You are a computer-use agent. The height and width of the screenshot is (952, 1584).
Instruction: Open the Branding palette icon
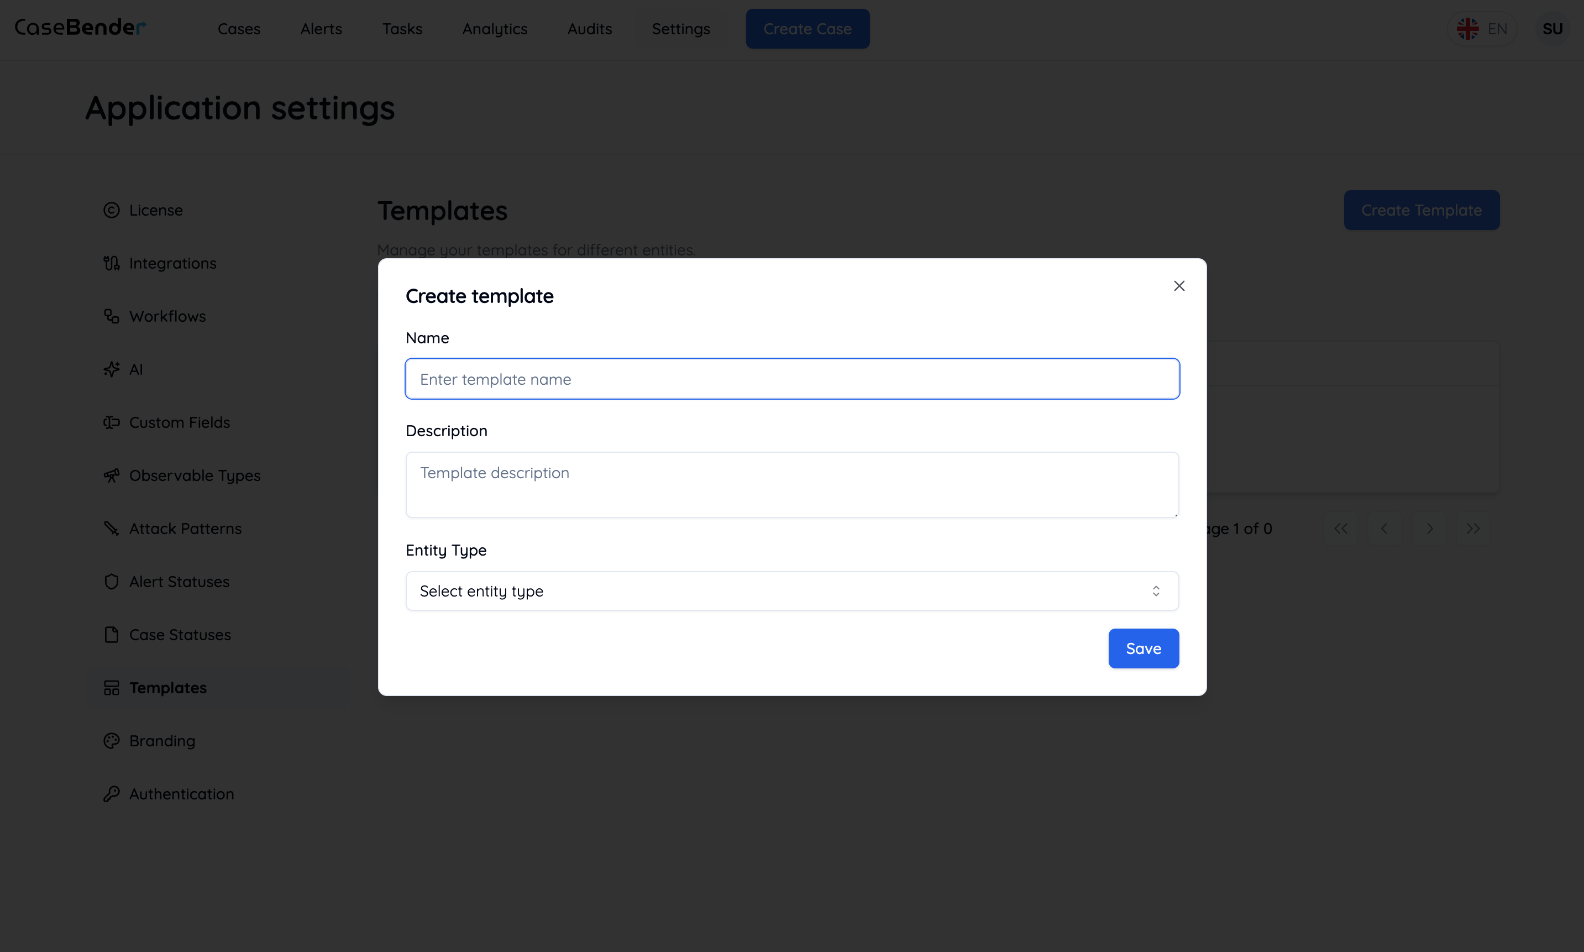(x=112, y=740)
